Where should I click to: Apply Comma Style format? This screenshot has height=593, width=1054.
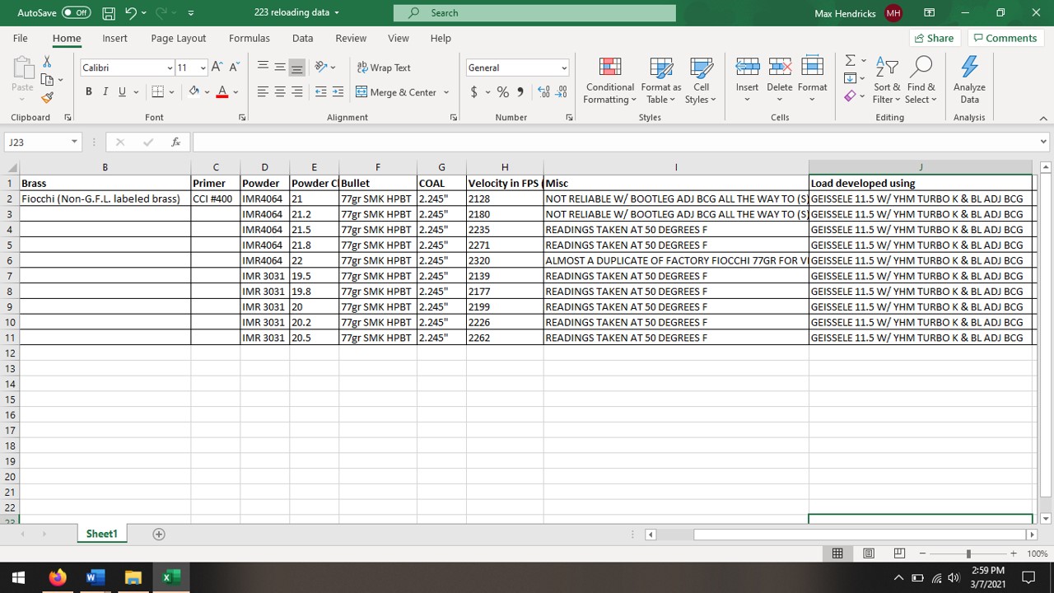point(520,91)
